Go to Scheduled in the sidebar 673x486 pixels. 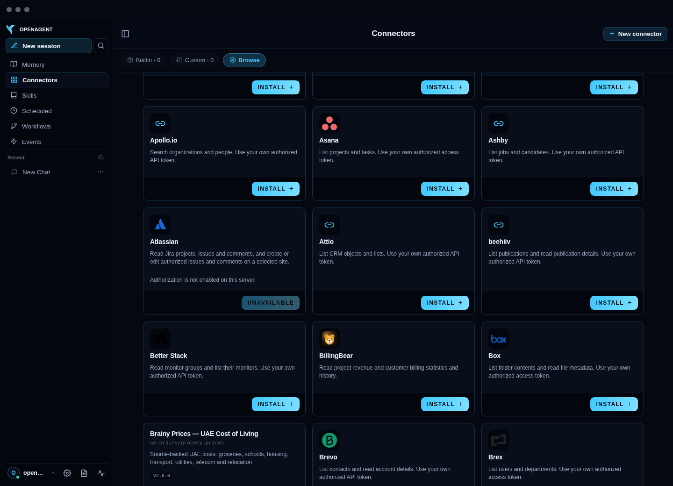tap(57, 111)
